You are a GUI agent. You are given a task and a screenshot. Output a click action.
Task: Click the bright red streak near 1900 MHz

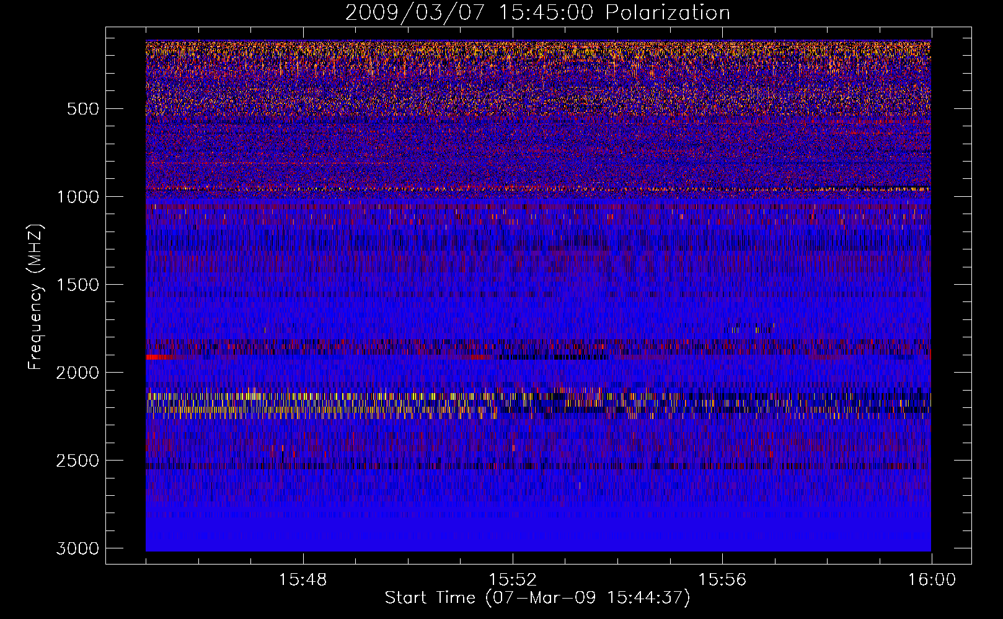[x=160, y=357]
